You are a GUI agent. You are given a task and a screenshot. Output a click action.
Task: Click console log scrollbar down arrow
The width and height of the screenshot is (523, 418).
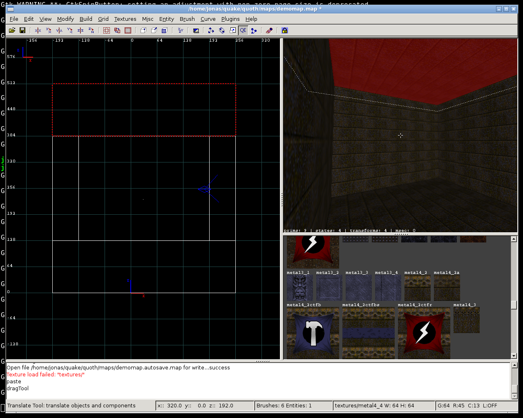pyautogui.click(x=514, y=396)
